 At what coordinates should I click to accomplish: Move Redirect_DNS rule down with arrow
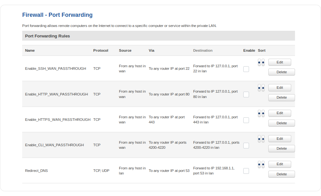click(x=263, y=164)
